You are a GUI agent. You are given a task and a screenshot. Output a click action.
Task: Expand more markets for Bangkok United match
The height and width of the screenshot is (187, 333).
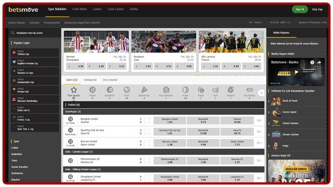click(259, 120)
